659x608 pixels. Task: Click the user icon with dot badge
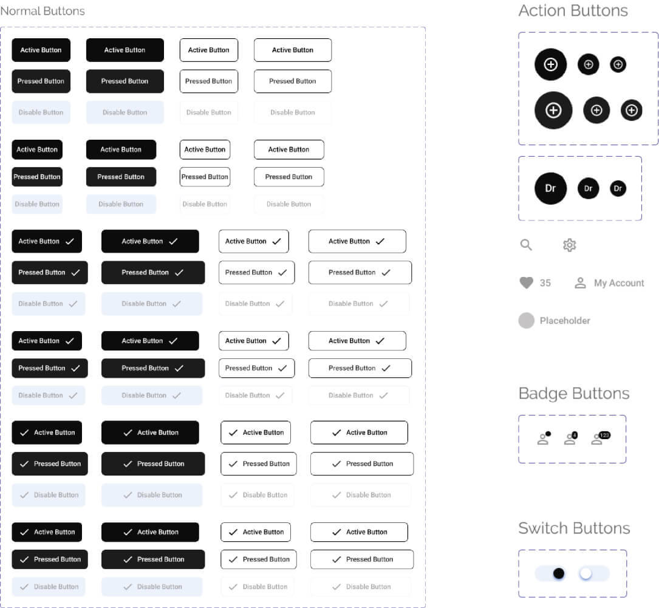(x=544, y=439)
